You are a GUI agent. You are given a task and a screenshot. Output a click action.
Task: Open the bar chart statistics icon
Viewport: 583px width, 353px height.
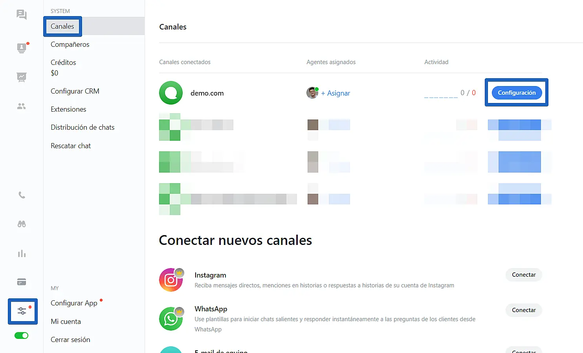click(x=22, y=254)
